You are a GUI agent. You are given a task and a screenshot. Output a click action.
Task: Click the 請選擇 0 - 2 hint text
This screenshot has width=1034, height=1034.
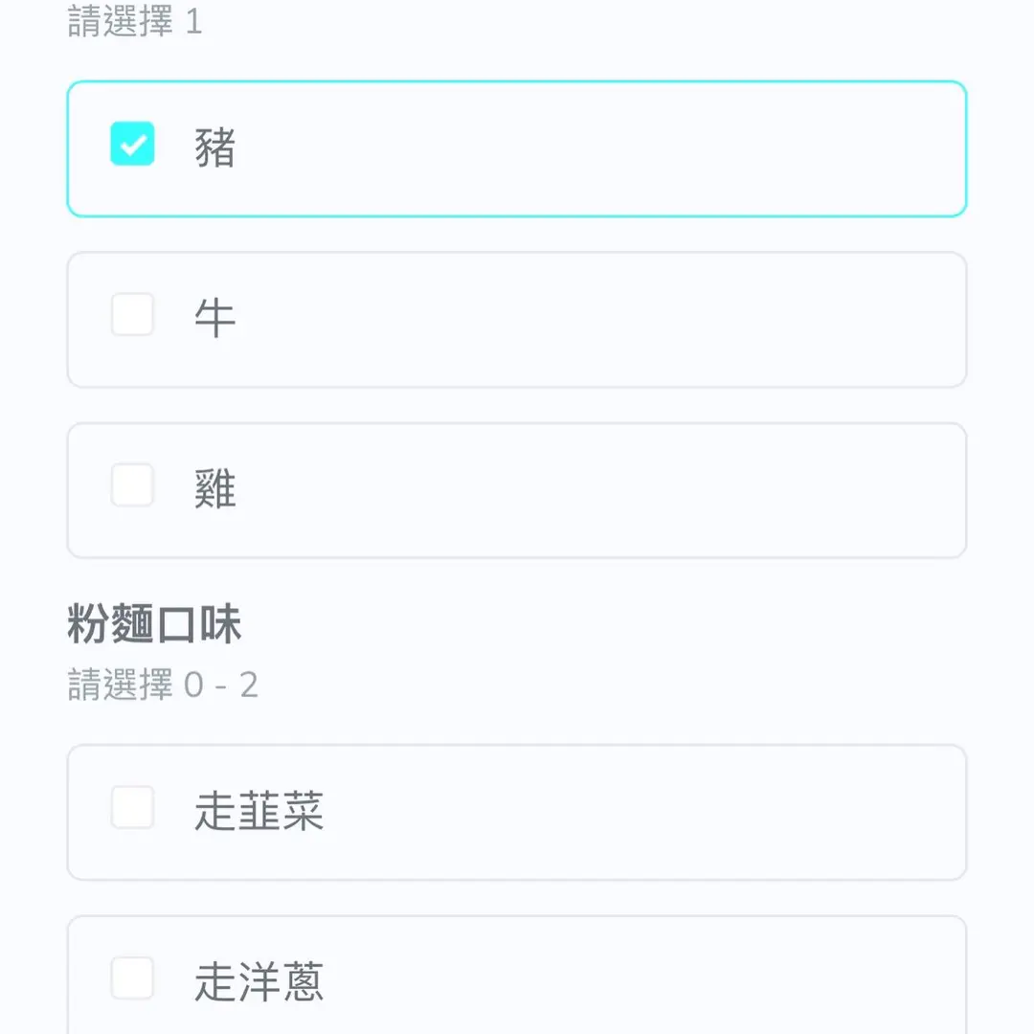point(163,686)
